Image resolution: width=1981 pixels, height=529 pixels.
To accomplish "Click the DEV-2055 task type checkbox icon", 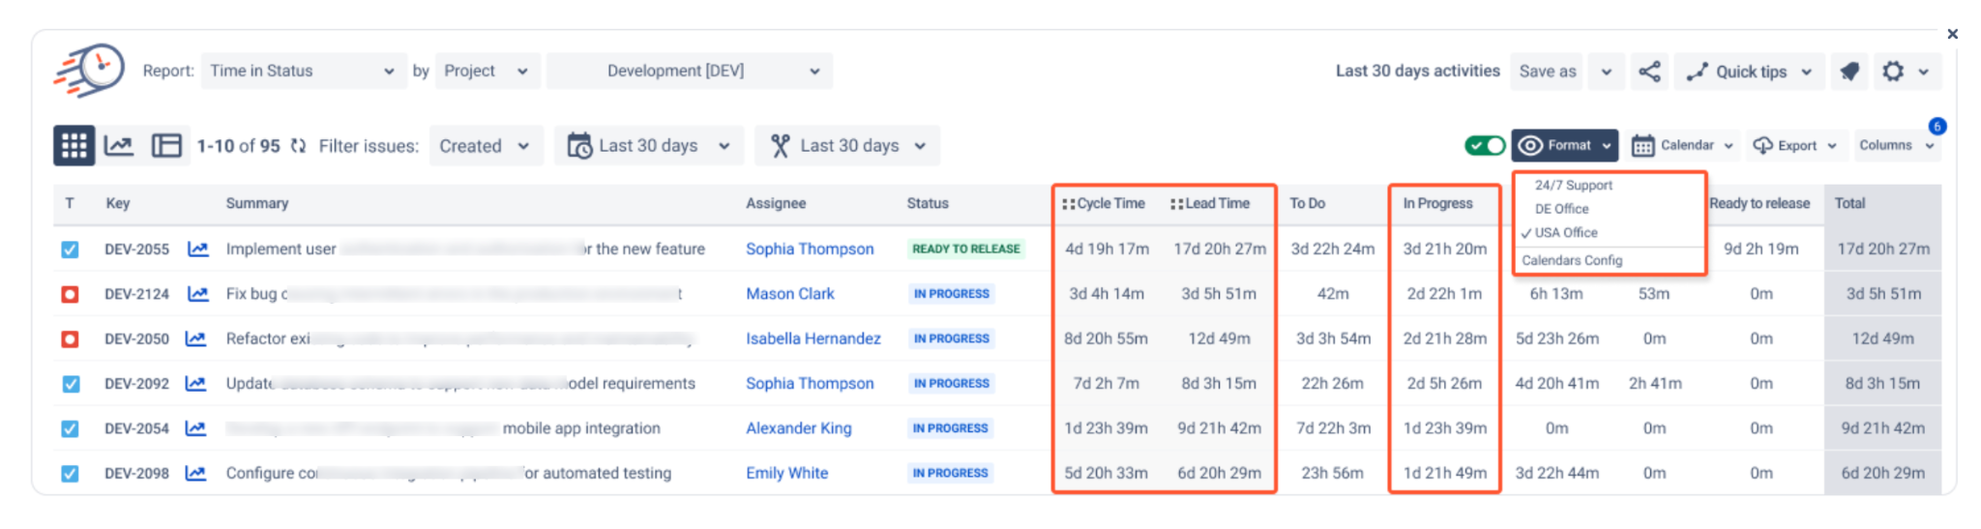I will click(70, 249).
